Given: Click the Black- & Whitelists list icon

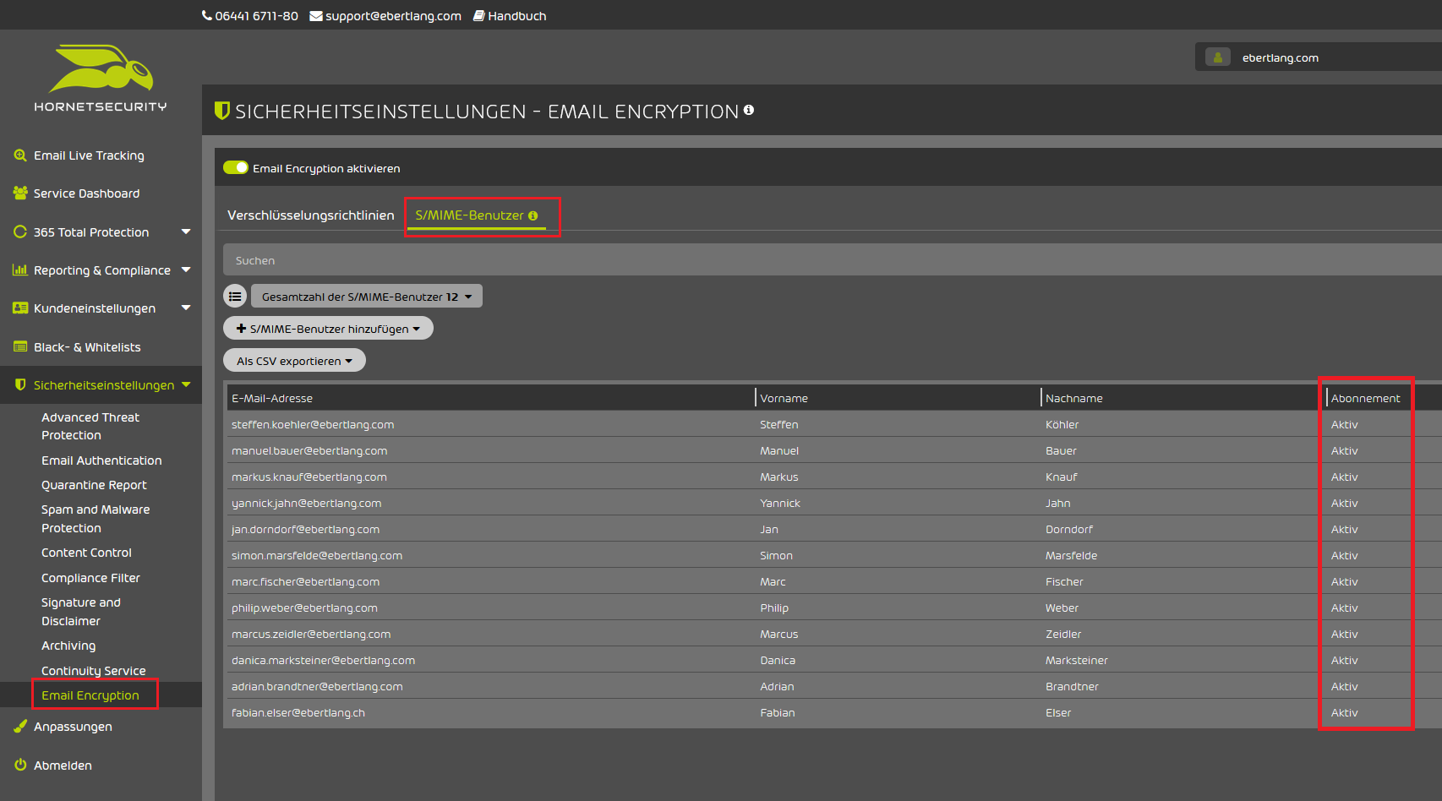Looking at the screenshot, I should (20, 346).
